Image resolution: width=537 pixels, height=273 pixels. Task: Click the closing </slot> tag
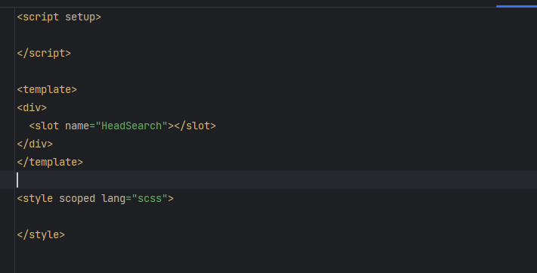click(195, 126)
